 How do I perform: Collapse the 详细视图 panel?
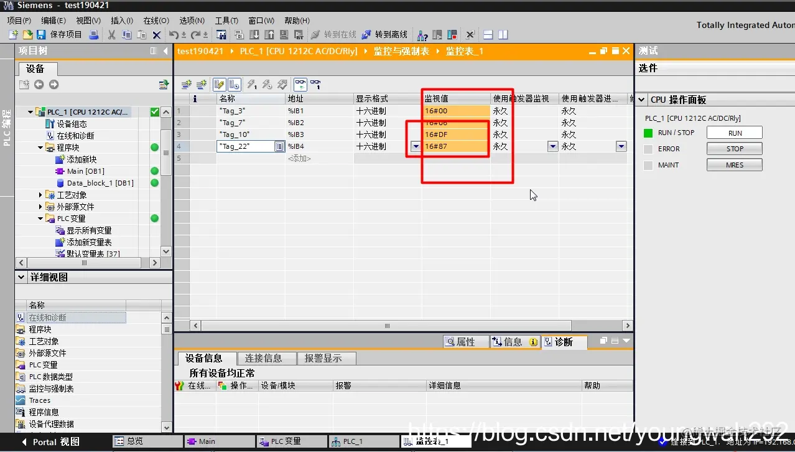pos(22,277)
